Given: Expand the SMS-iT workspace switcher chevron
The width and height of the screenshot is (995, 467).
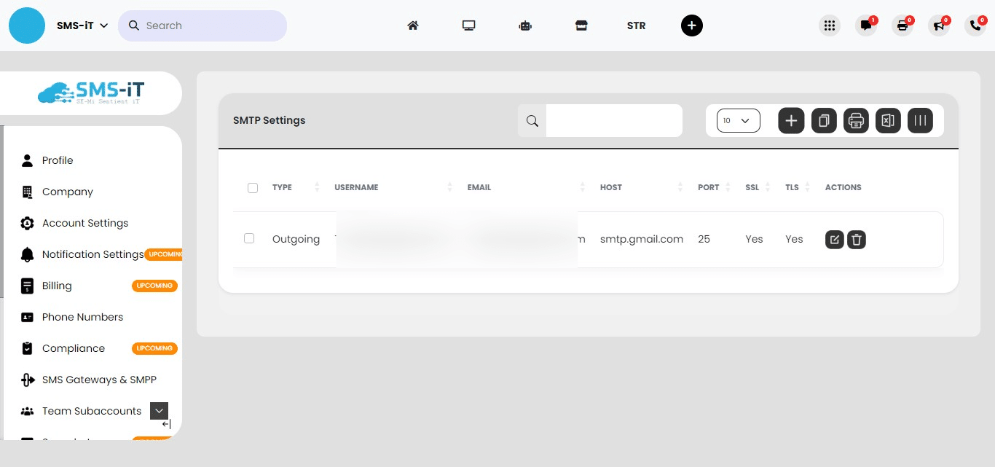Looking at the screenshot, I should (103, 25).
